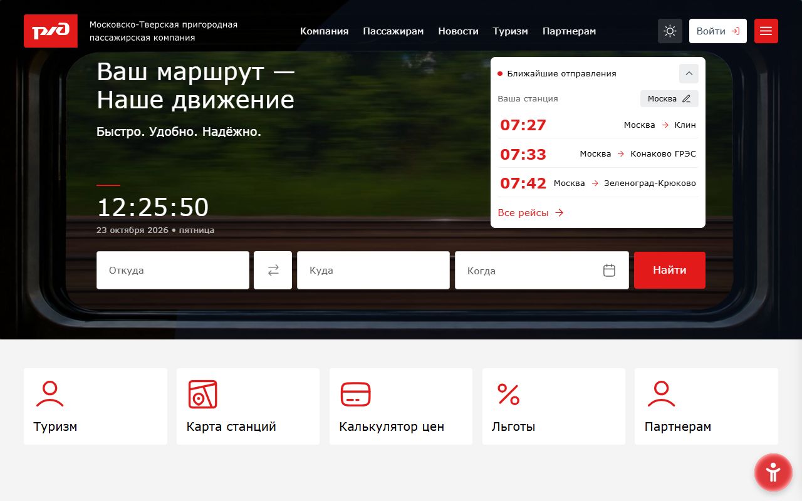Open the Компания menu

[x=324, y=31]
